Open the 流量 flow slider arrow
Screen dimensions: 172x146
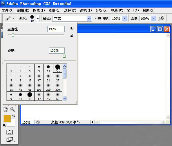[153, 19]
